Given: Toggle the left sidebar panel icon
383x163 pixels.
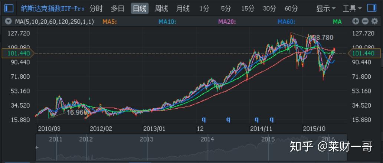Looking at the screenshot, I should click(9, 9).
